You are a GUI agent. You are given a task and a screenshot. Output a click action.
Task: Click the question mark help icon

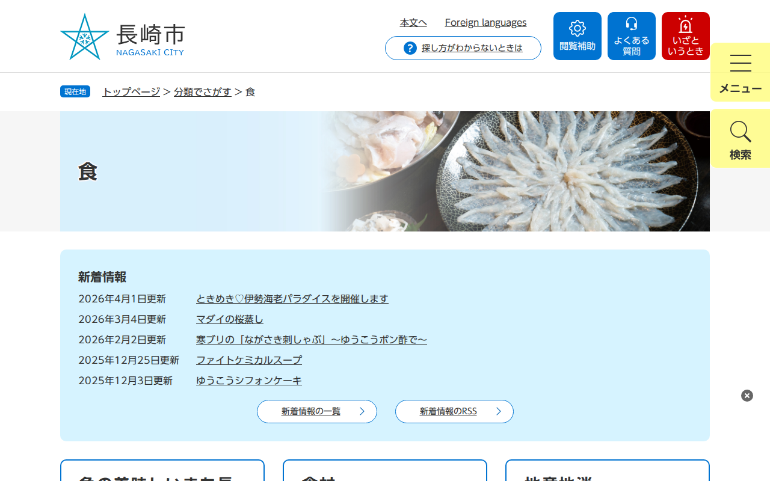click(x=410, y=48)
